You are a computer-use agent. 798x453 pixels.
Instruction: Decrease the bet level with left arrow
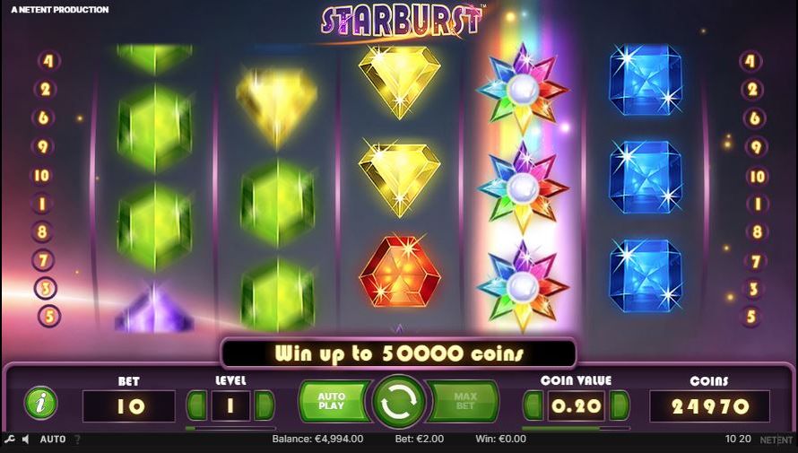tap(197, 405)
